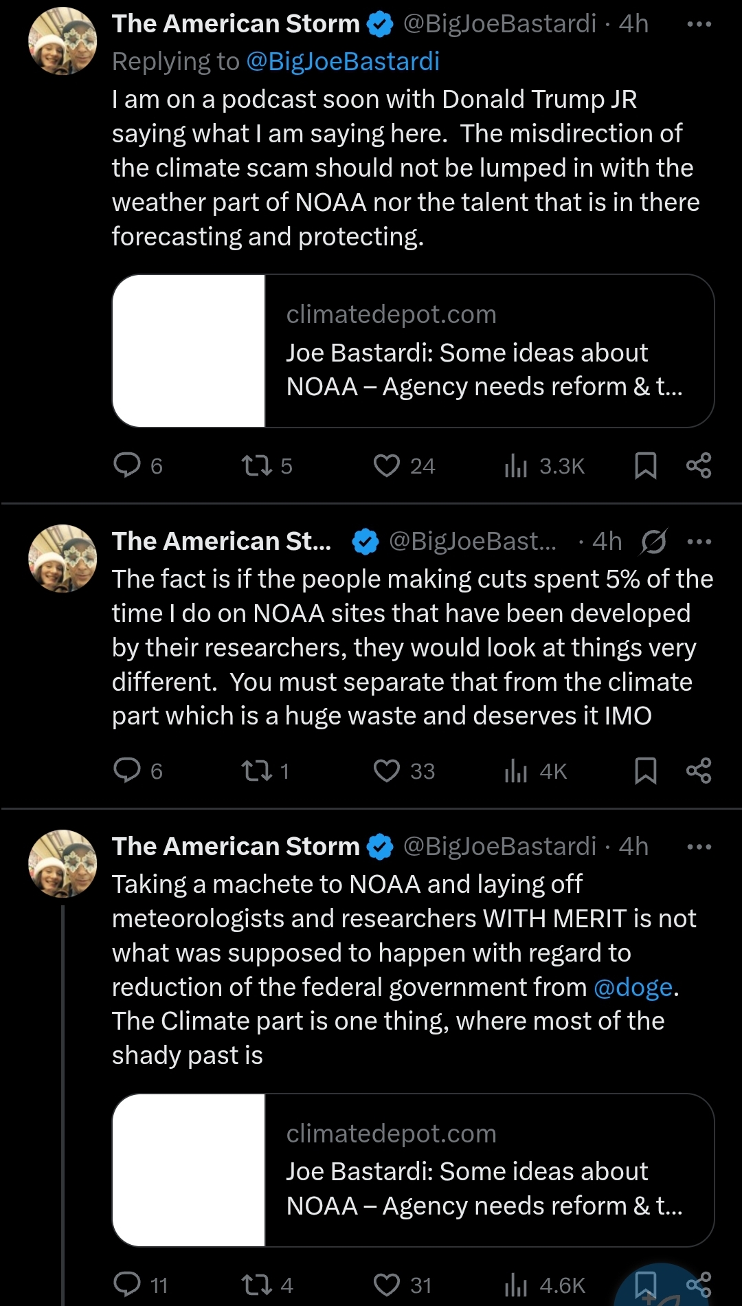The width and height of the screenshot is (742, 1306).
Task: Reply to the tweet about people making cuts
Action: (x=137, y=771)
